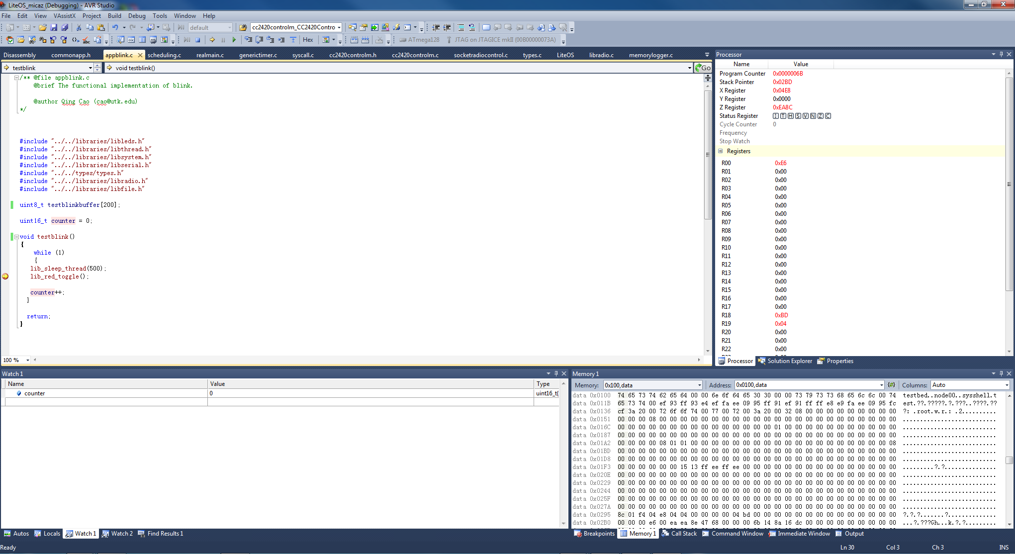Click the Paste clipboard icon

(x=101, y=28)
